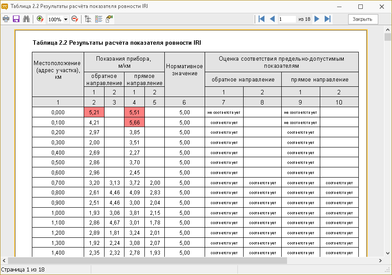Select the location cell 0,300
The image size is (392, 275).
[58, 143]
